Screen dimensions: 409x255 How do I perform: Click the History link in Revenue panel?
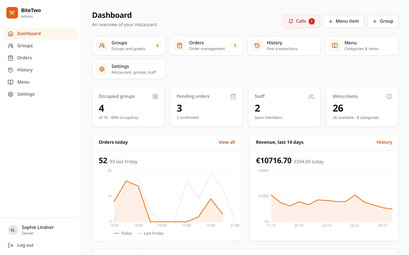coord(384,142)
